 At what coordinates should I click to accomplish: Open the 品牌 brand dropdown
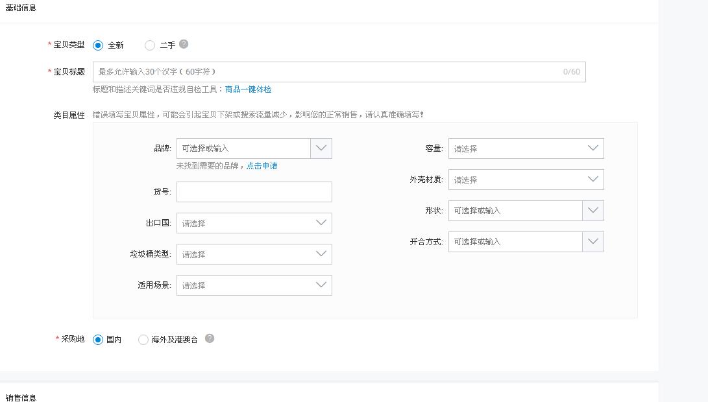click(x=320, y=148)
